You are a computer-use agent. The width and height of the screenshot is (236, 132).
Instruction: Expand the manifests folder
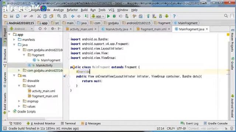pos(14,40)
